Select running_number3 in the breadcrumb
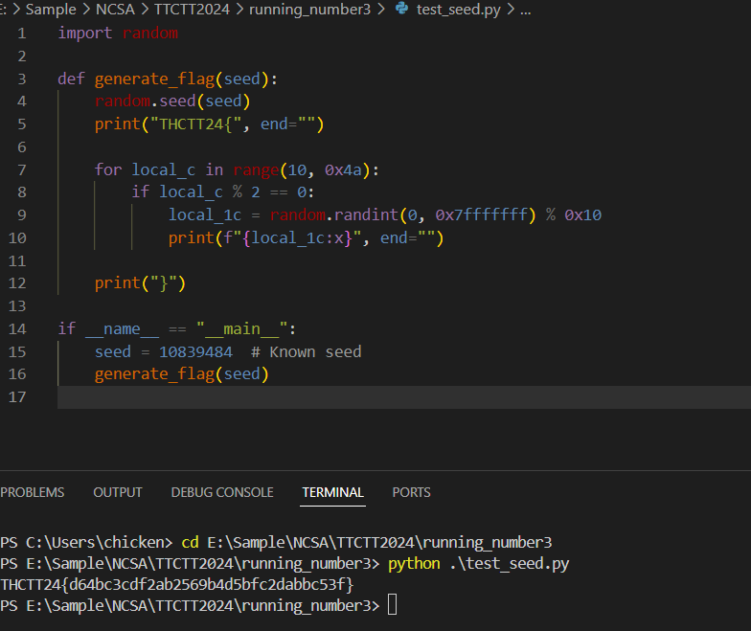This screenshot has height=631, width=751. [310, 10]
